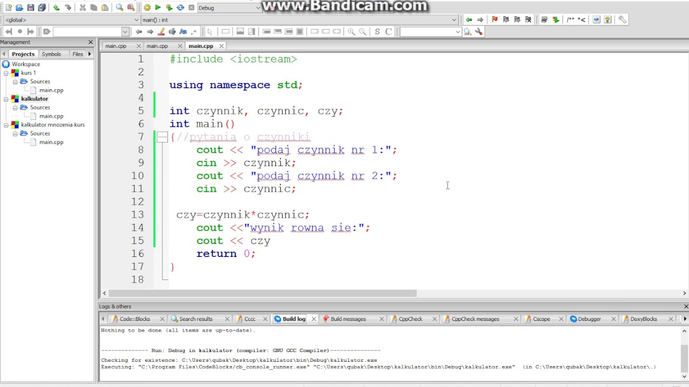Click the doxygen line comment icon
This screenshot has height=387, width=689.
[x=581, y=20]
